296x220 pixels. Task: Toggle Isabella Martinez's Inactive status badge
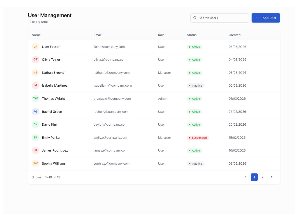point(195,85)
